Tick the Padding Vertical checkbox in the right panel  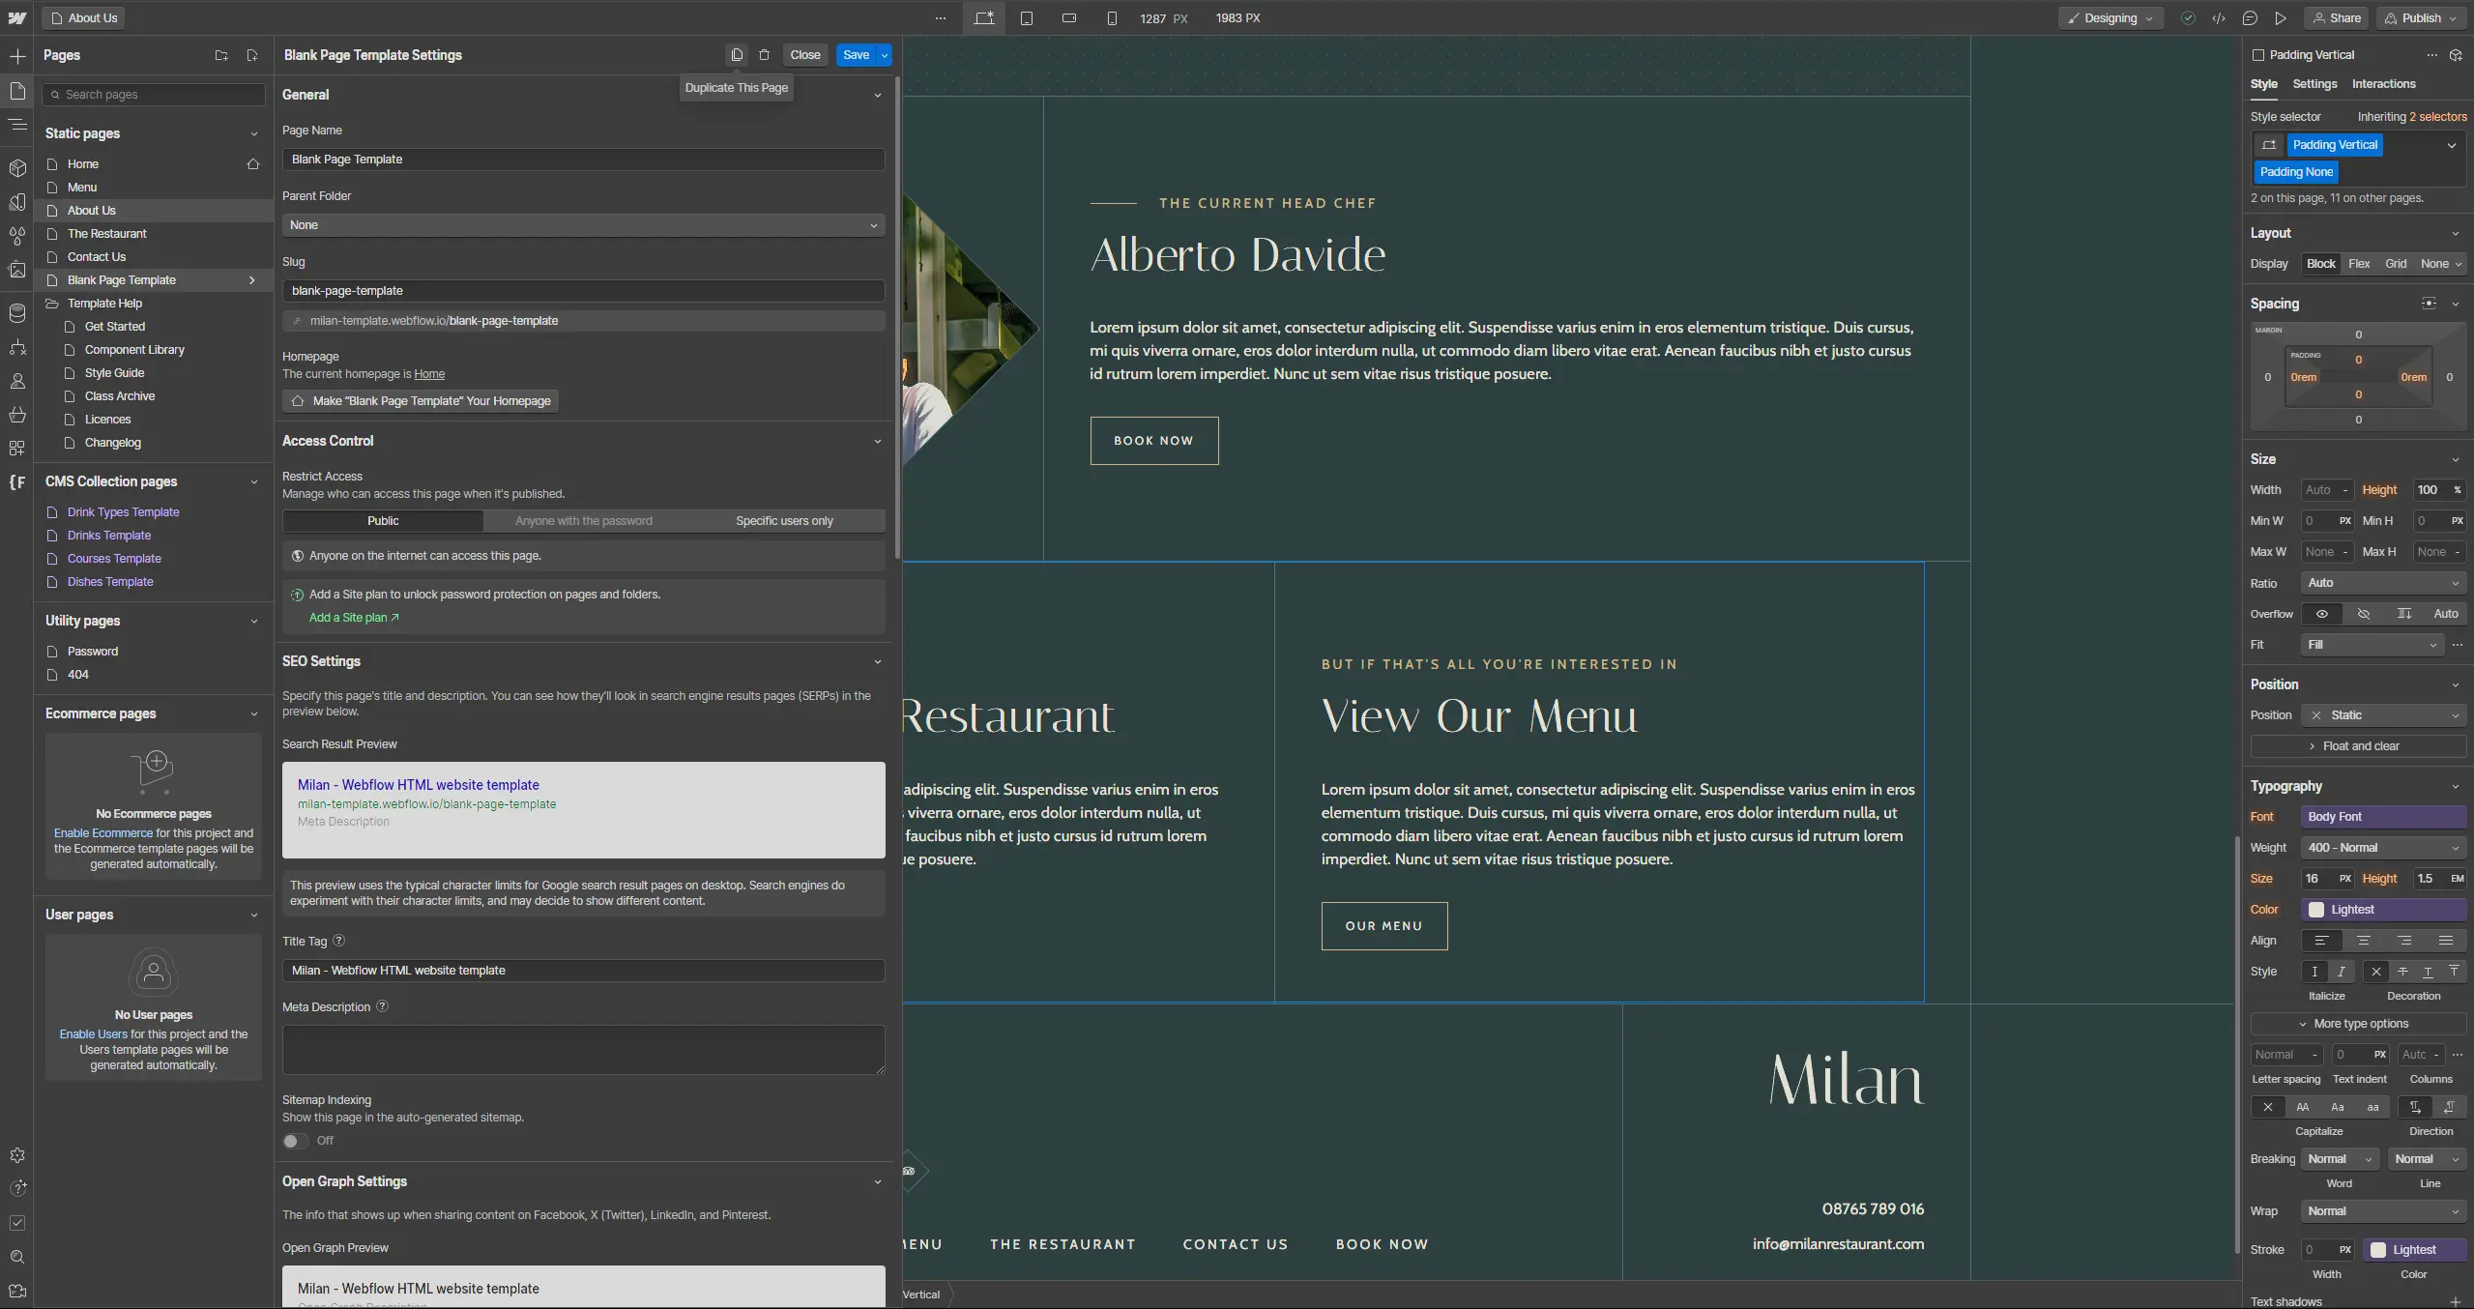[2258, 55]
